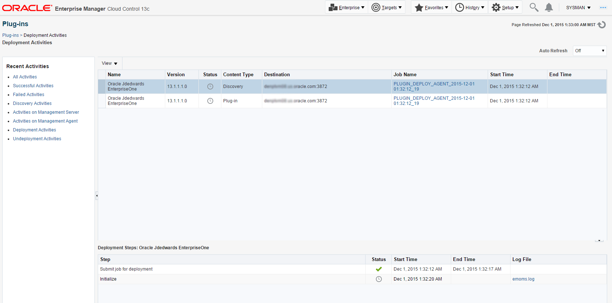Click destination host in Discovery row
The image size is (612, 303).
295,87
